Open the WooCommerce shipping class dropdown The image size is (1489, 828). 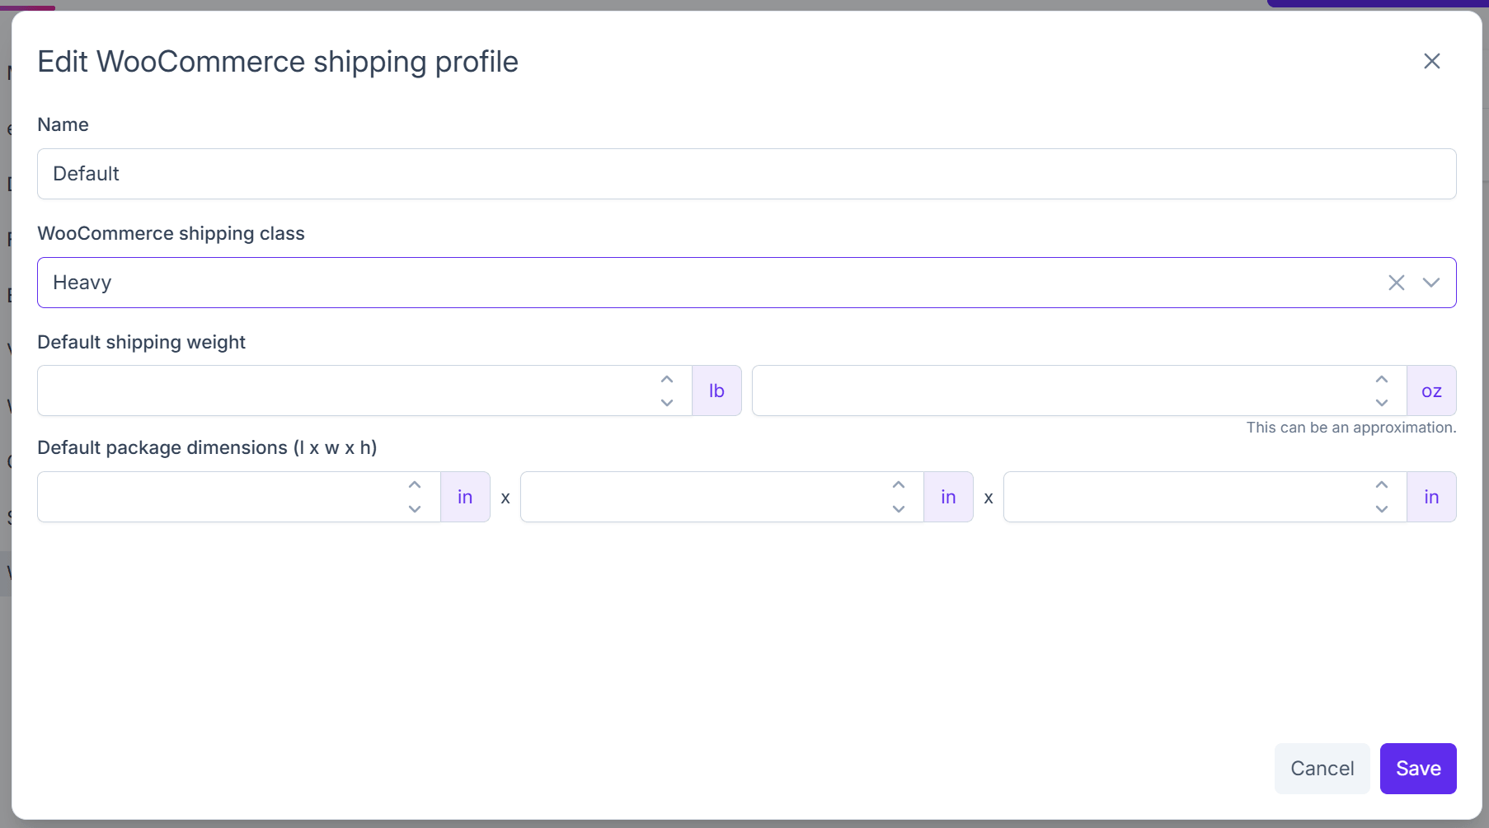pyautogui.click(x=1432, y=283)
